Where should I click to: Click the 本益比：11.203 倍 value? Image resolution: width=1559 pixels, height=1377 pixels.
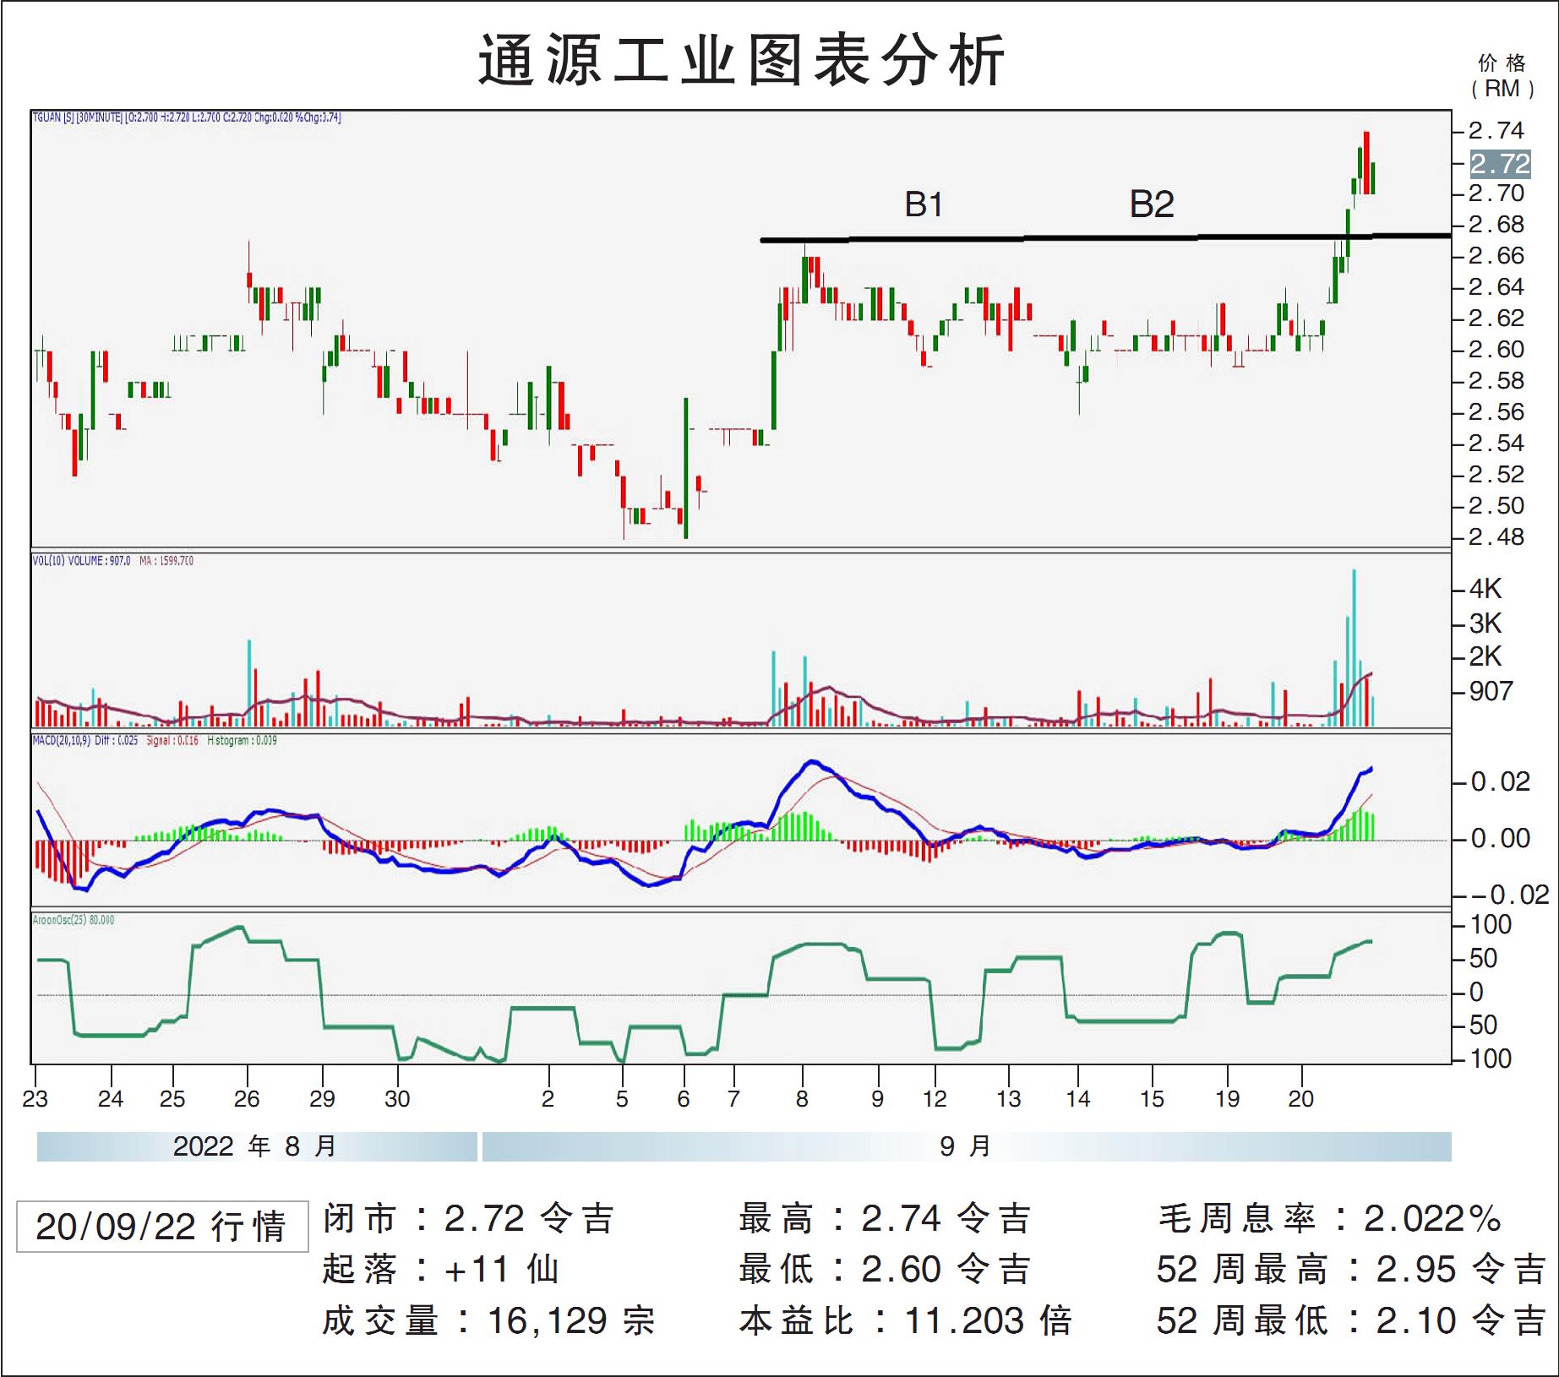[x=905, y=1320]
